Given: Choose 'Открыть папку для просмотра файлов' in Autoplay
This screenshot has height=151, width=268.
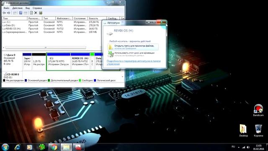Looking at the screenshot, I should 133,47.
